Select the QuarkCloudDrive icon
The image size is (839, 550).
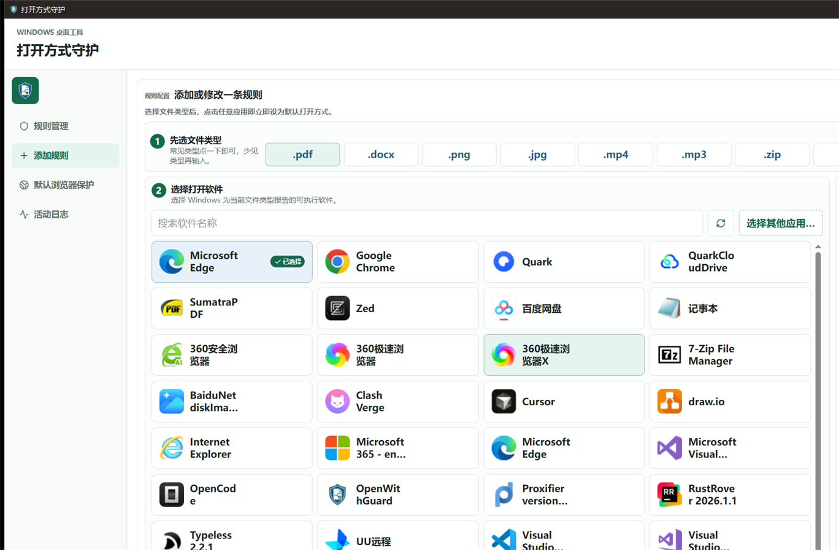point(669,262)
